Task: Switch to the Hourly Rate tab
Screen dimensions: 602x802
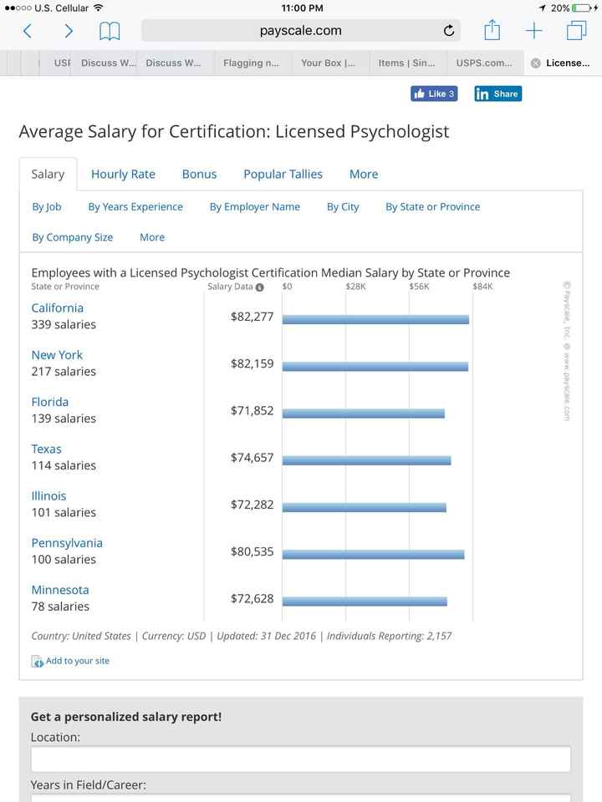Action: pos(123,174)
